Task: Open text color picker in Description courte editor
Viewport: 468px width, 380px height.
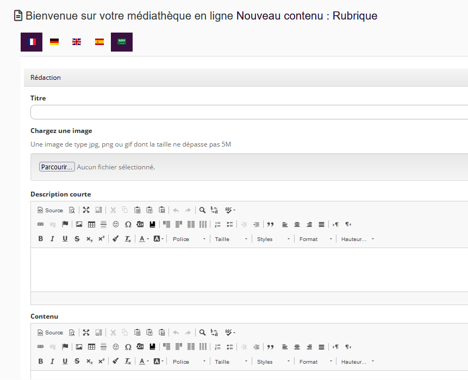Action: click(x=143, y=239)
